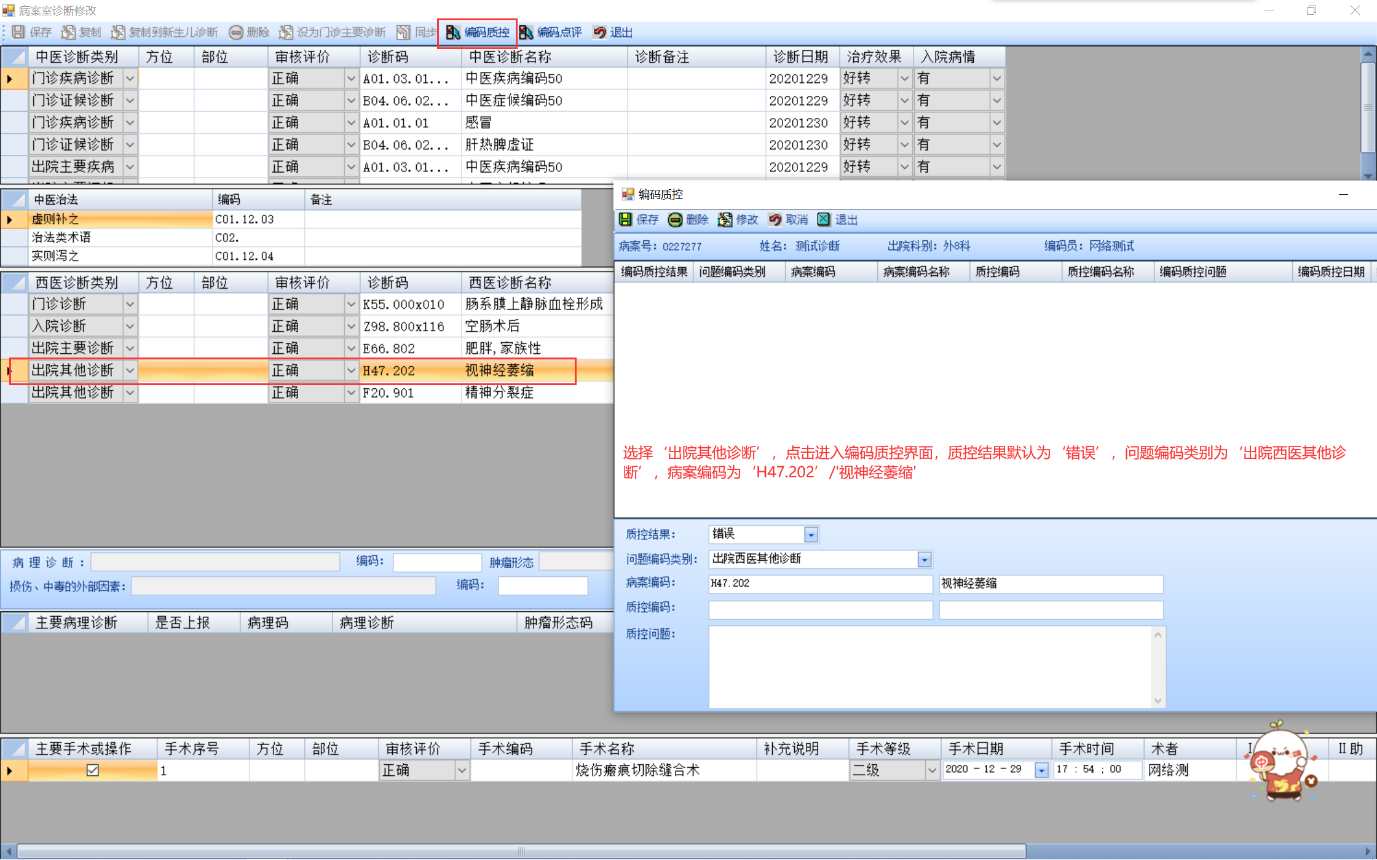Image resolution: width=1377 pixels, height=860 pixels.
Task: Expand 问题编码类别 dropdown
Action: pyautogui.click(x=924, y=560)
